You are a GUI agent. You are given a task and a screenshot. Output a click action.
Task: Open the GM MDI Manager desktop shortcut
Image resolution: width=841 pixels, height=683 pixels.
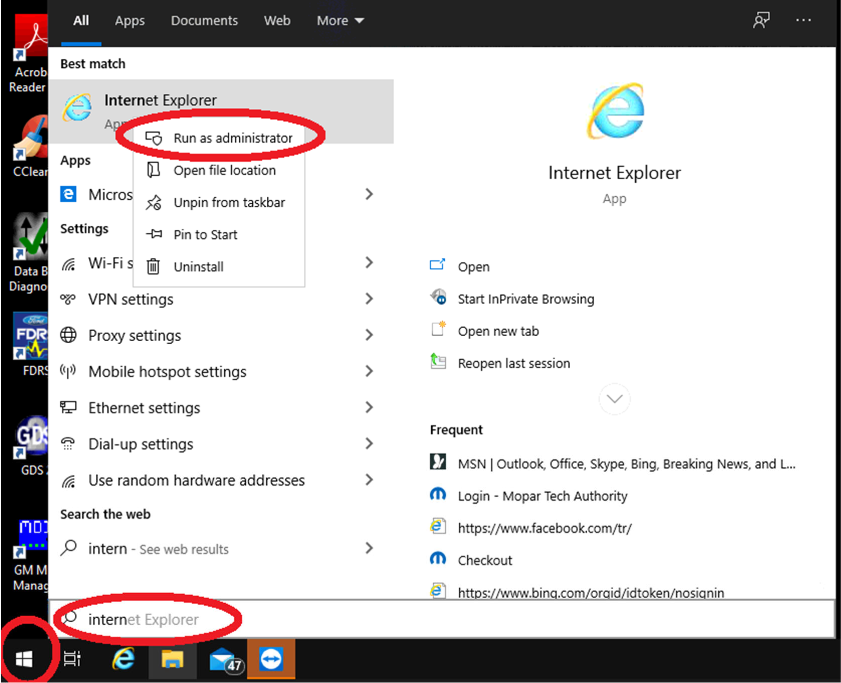point(30,556)
